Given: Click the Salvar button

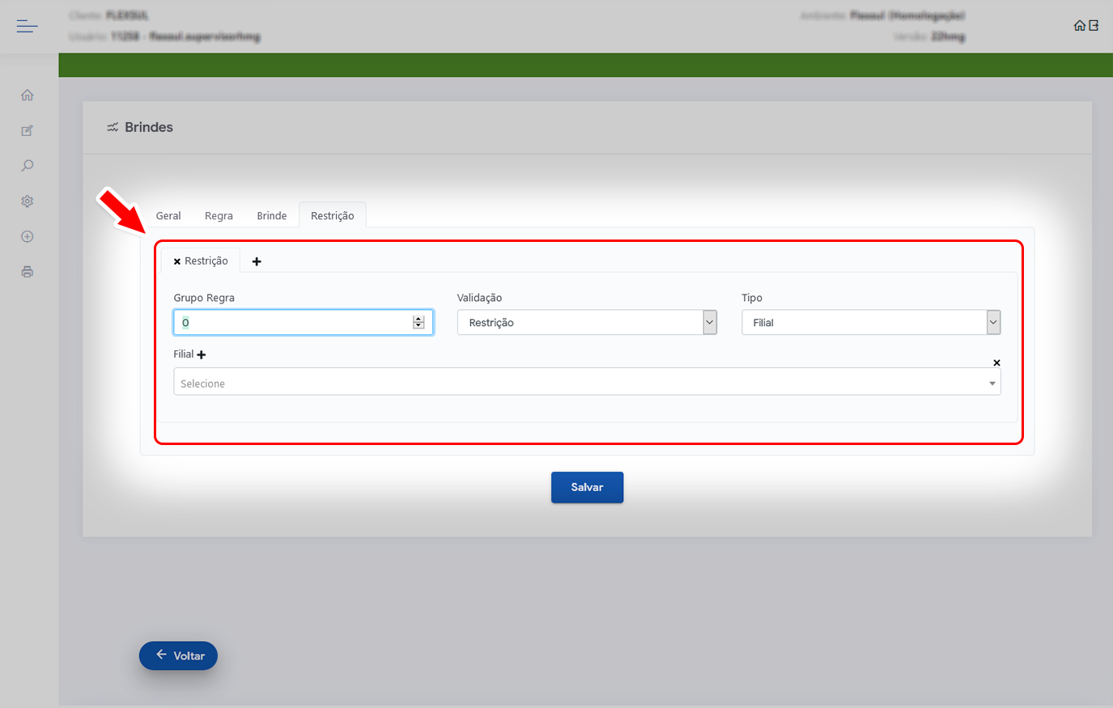Looking at the screenshot, I should [587, 487].
